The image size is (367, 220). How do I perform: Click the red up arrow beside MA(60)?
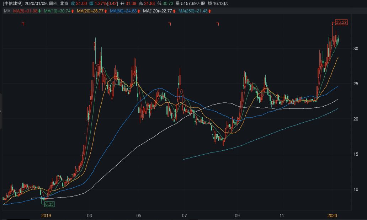[139, 11]
